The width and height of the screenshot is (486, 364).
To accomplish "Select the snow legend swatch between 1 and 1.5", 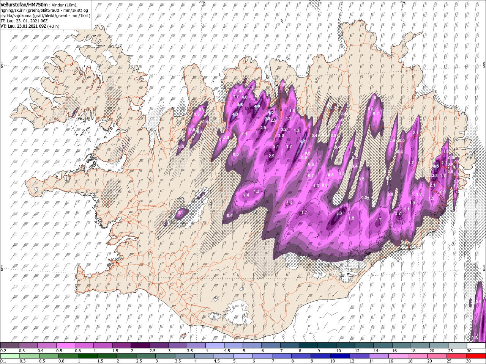I will pyautogui.click(x=103, y=345).
